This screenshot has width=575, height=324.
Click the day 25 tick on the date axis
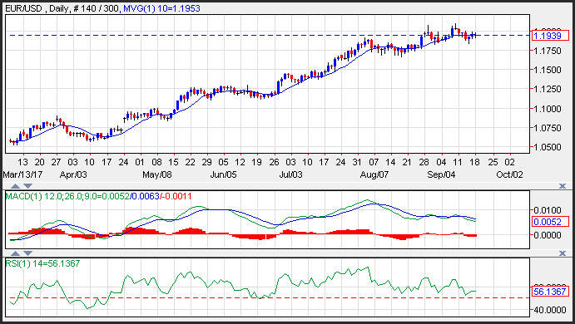click(493, 162)
